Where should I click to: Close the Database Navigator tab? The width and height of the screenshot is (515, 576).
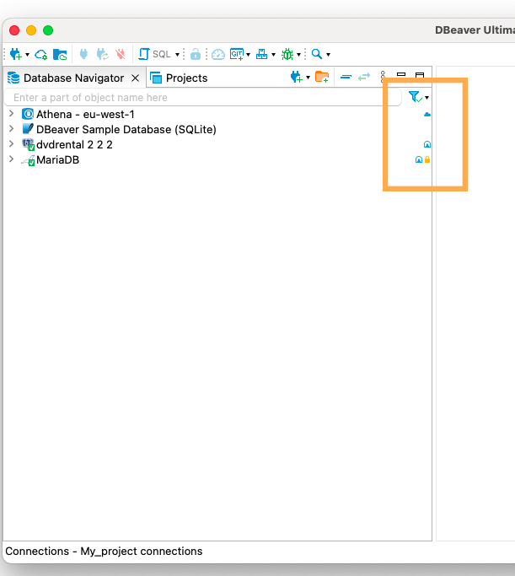click(x=136, y=78)
